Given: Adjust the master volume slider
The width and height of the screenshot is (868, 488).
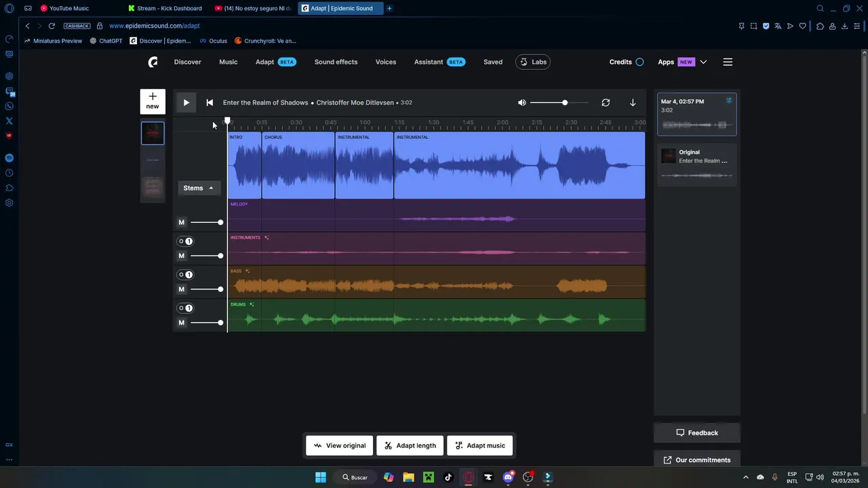Looking at the screenshot, I should (x=559, y=102).
